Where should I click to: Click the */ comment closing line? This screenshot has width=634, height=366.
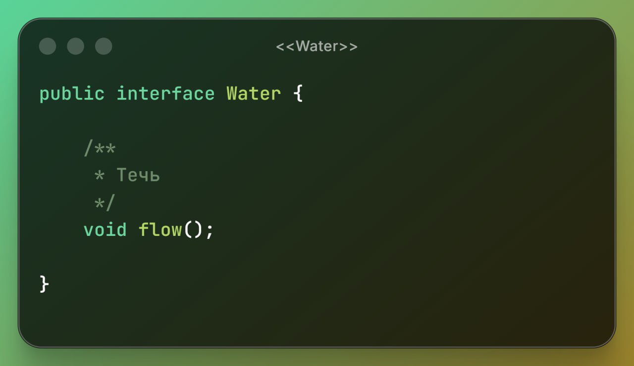click(x=105, y=202)
